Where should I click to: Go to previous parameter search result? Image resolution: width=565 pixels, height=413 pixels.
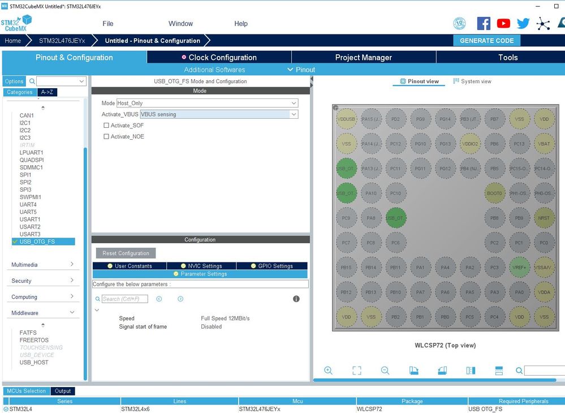[x=159, y=299]
